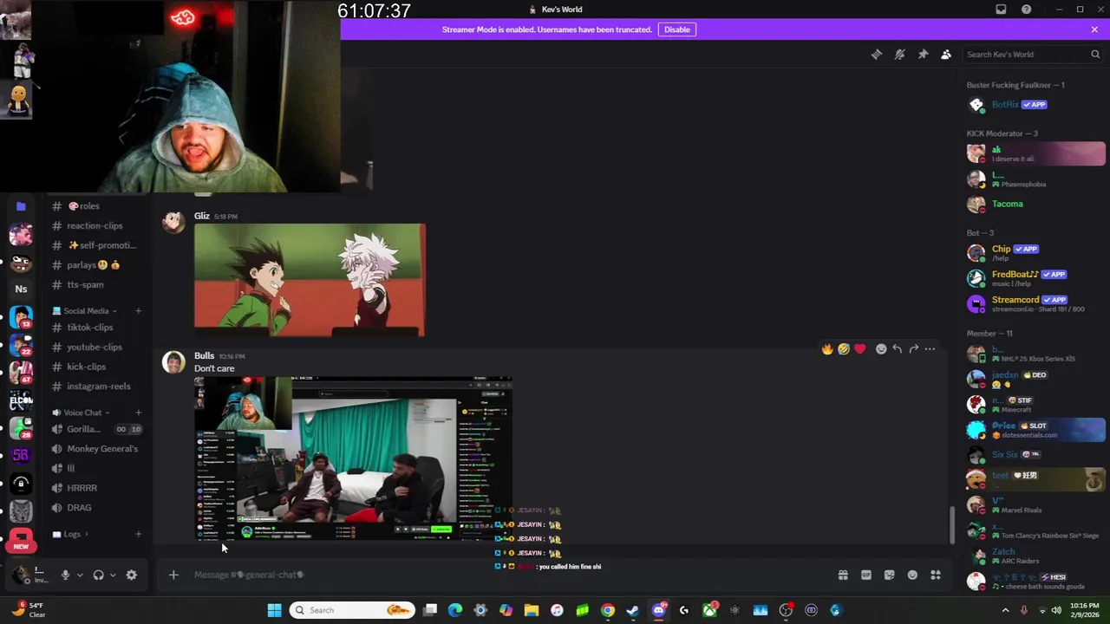Collapse the Voice Chat category
Screen dimensions: 1110x624
pyautogui.click(x=83, y=413)
